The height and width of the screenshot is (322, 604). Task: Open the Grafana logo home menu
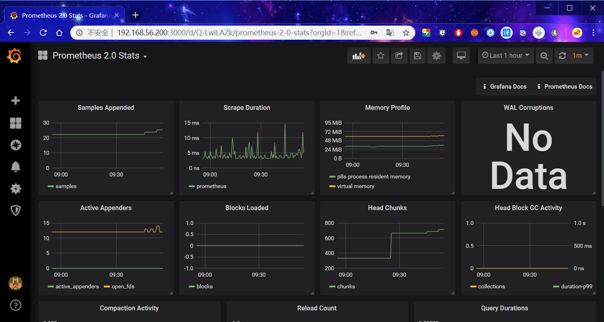pyautogui.click(x=14, y=56)
